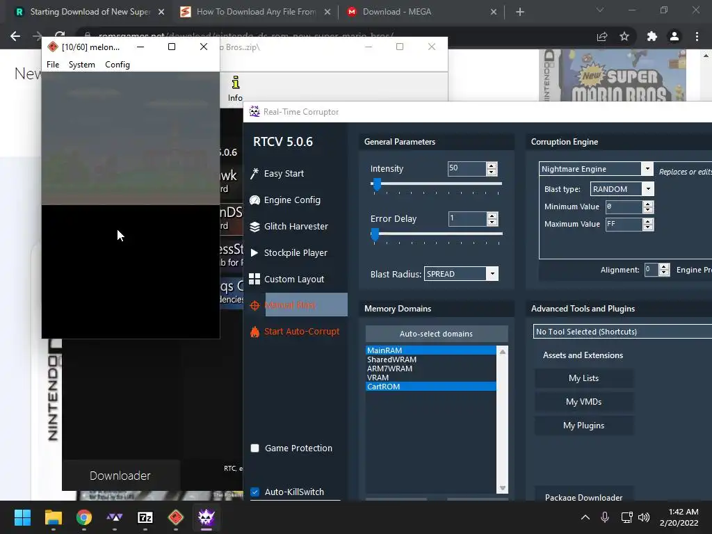
Task: Open the No Tool Selected dropdown
Action: [622, 332]
